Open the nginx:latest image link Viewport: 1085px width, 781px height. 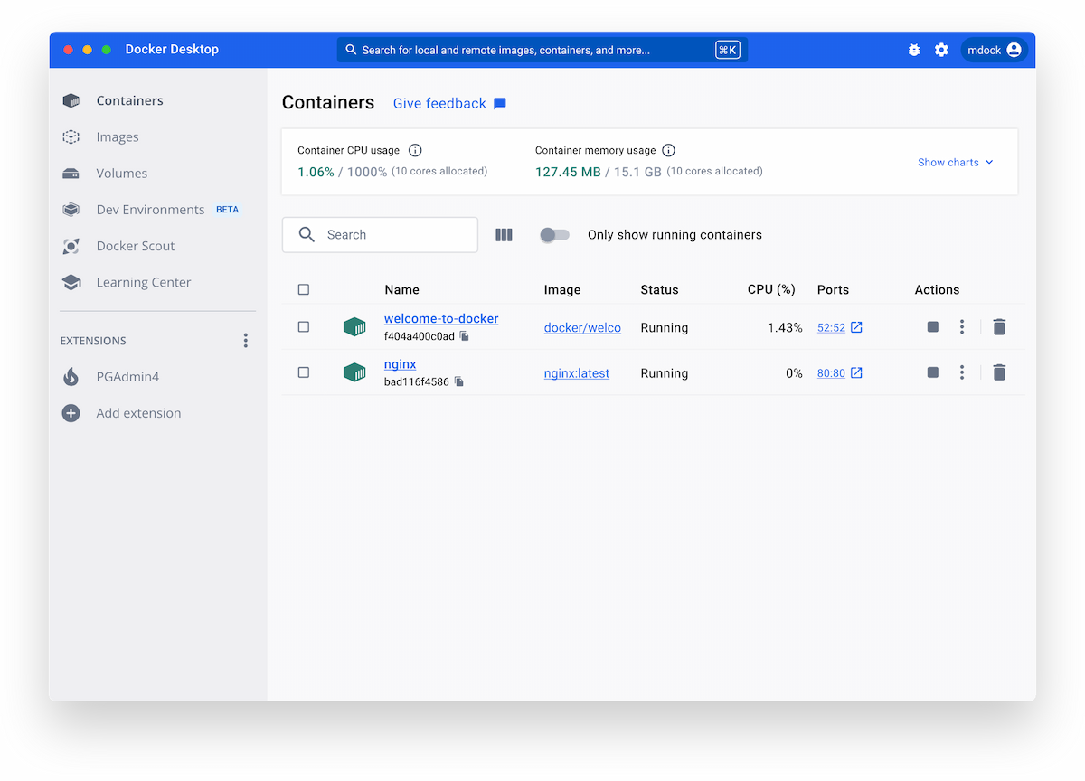point(576,373)
